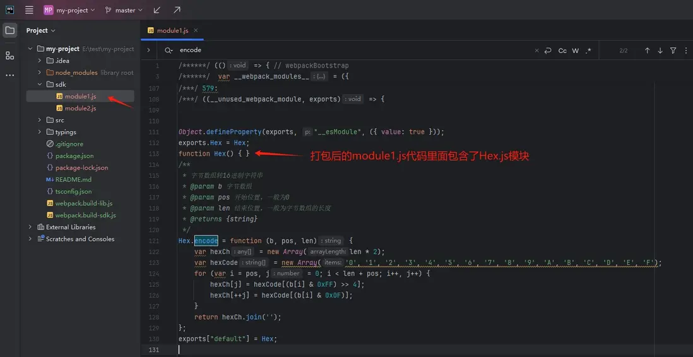Open the Project view mode dropdown
693x357 pixels.
40,30
